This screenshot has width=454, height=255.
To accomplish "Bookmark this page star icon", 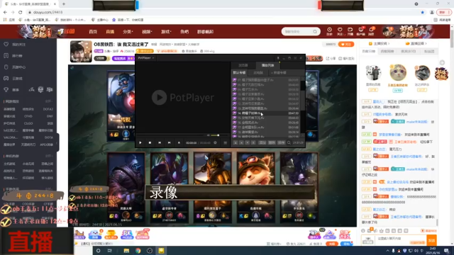I will [x=423, y=12].
